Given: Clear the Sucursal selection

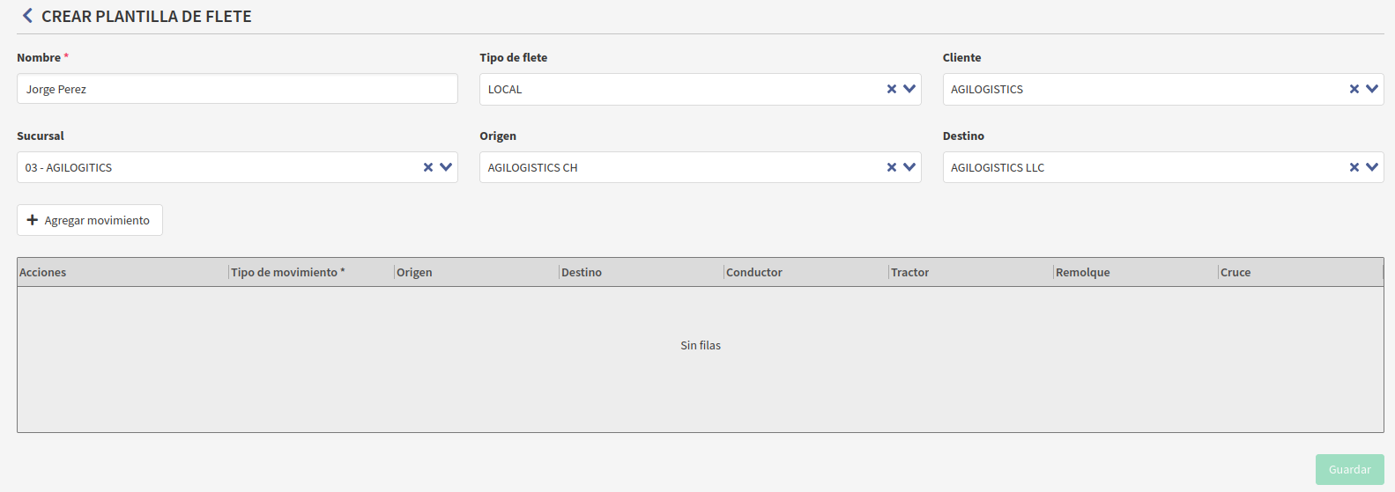Looking at the screenshot, I should 427,167.
